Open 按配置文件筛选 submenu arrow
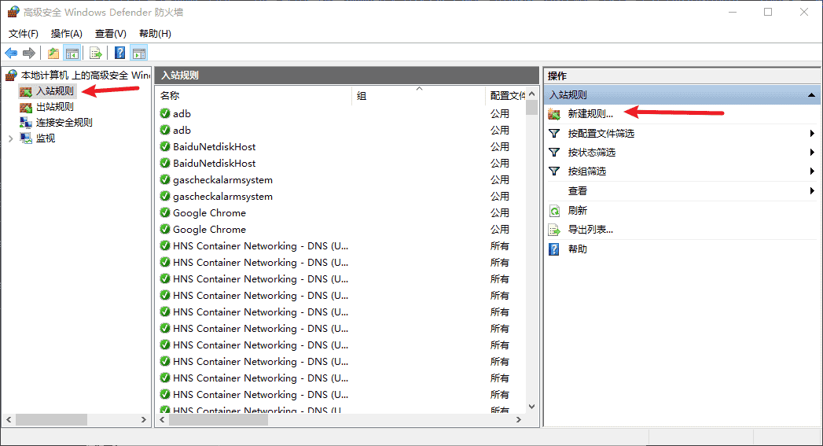This screenshot has height=446, width=823. click(x=812, y=134)
